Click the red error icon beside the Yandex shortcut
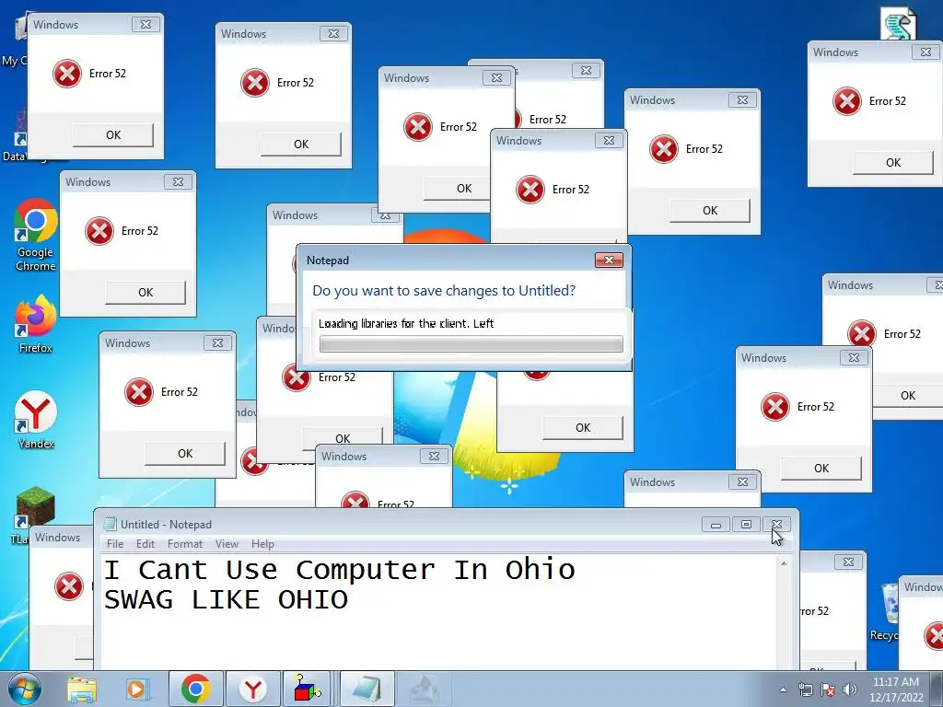The height and width of the screenshot is (707, 943). [139, 392]
